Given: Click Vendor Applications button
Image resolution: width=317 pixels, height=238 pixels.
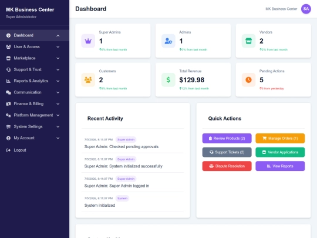Looking at the screenshot, I should tap(280, 152).
